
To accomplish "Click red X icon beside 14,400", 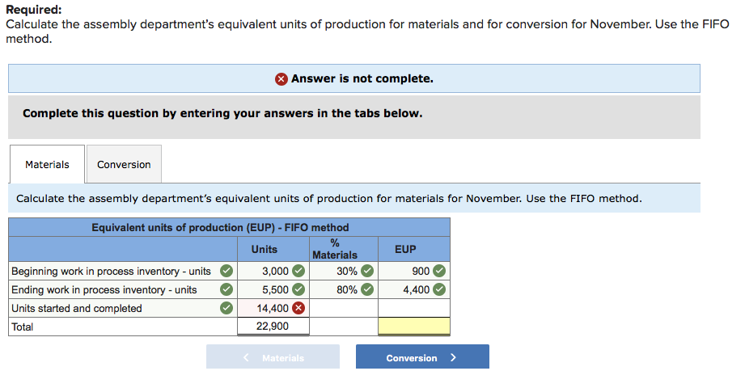I will (x=298, y=308).
